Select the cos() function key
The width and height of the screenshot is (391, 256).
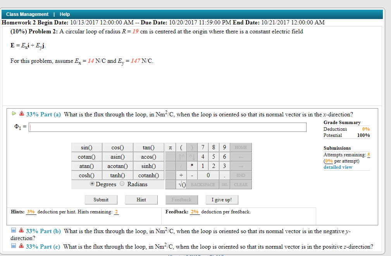click(x=117, y=147)
